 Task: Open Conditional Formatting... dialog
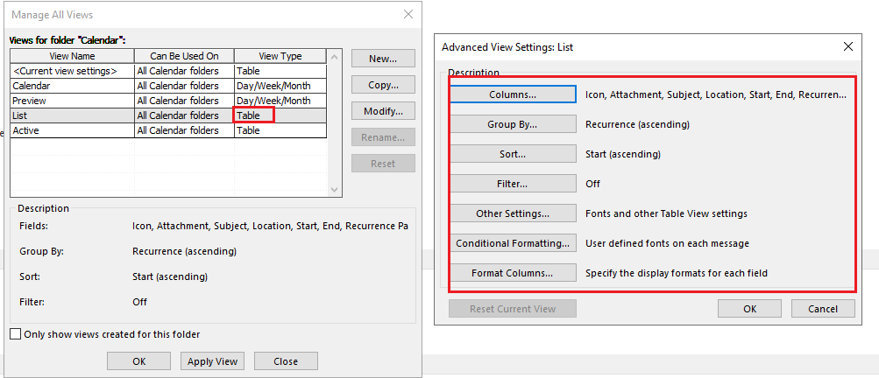coord(513,243)
